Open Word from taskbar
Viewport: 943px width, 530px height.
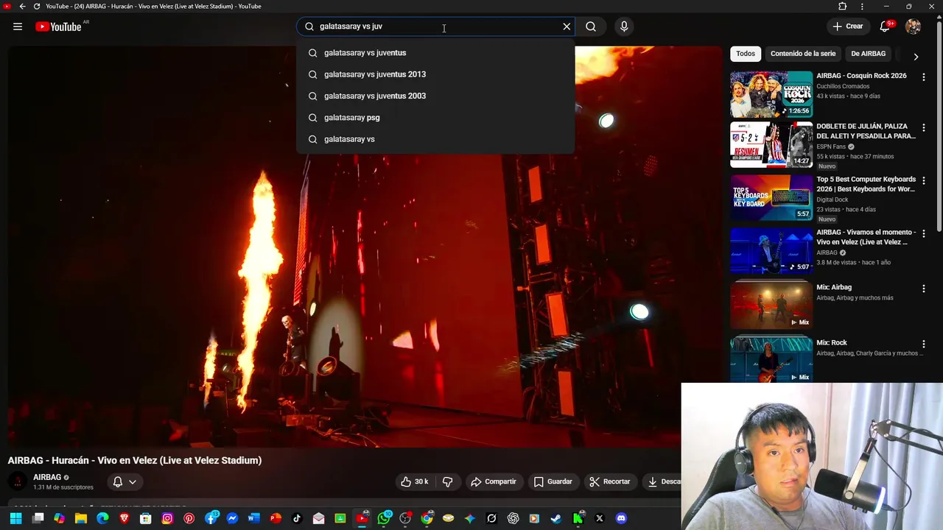[x=254, y=518]
